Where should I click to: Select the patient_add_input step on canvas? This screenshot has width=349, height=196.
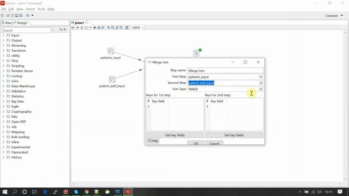pos(112,79)
